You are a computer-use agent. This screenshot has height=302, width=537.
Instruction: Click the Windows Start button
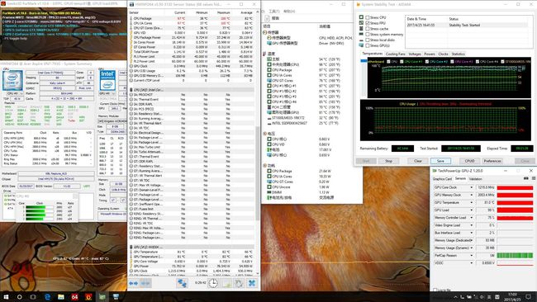pos(6,297)
